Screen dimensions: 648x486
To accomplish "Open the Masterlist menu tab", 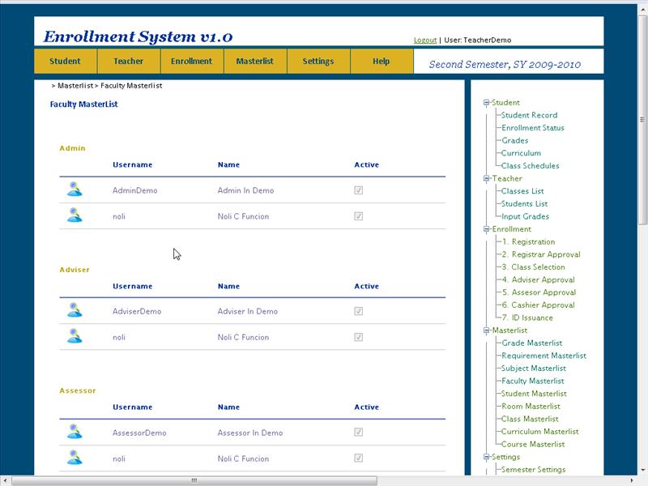I will tap(255, 62).
